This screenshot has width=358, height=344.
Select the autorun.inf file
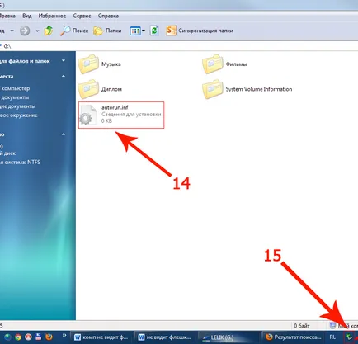pyautogui.click(x=121, y=115)
